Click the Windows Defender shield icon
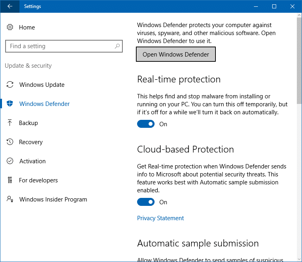The height and width of the screenshot is (262, 302). [10, 104]
